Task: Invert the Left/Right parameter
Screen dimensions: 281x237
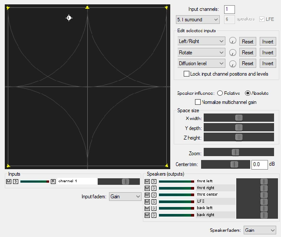Action: (x=268, y=41)
